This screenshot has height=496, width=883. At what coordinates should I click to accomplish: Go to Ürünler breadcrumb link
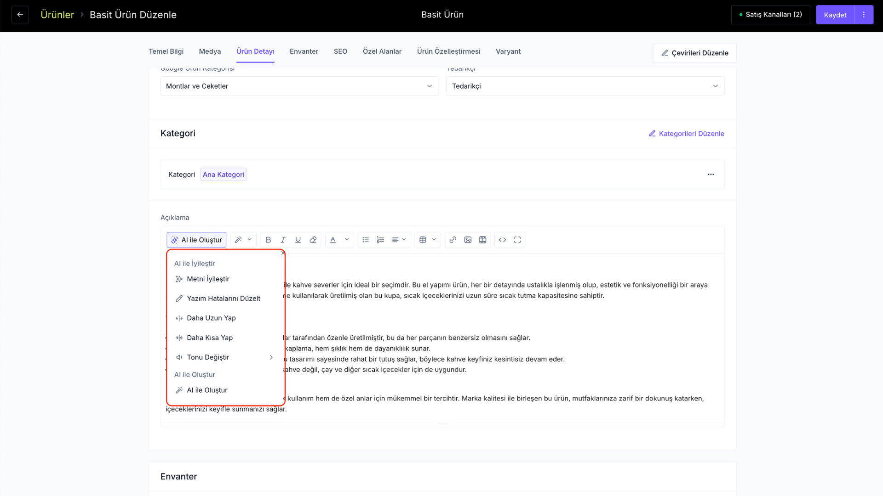pyautogui.click(x=57, y=15)
